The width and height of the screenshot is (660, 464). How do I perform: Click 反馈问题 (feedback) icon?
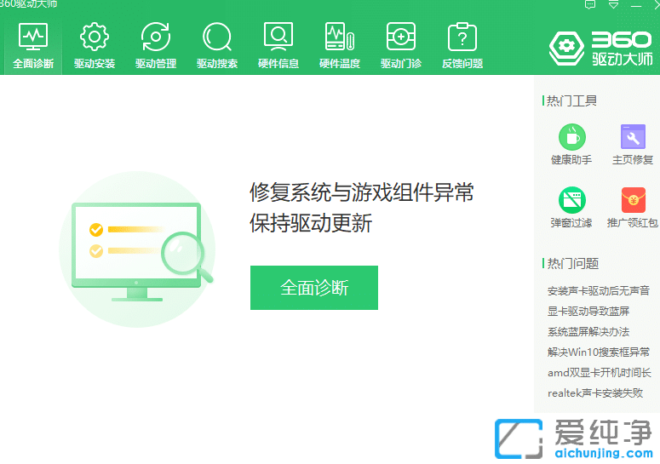[x=462, y=46]
